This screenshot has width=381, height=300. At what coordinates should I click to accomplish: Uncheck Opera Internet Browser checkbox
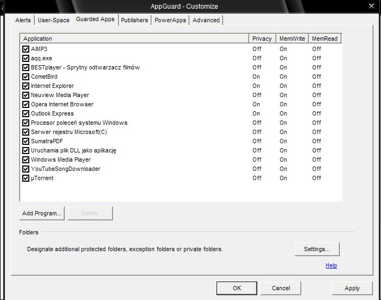[x=26, y=105]
